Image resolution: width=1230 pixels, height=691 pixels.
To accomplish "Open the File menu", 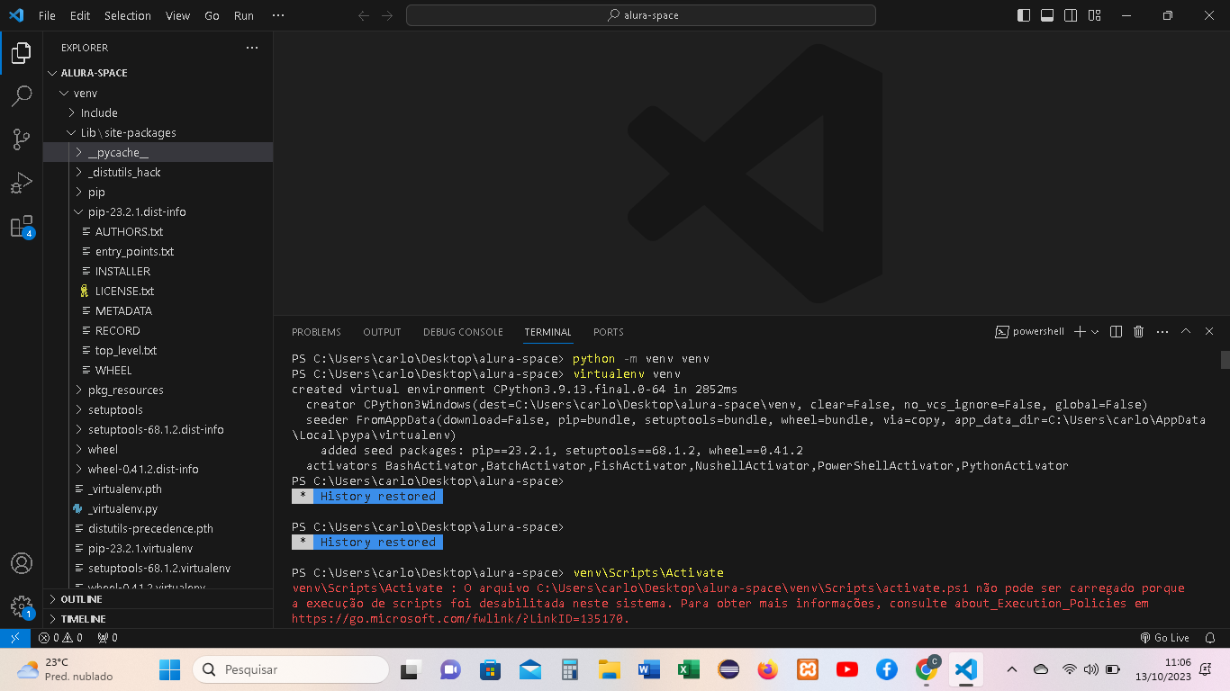I will coord(47,15).
